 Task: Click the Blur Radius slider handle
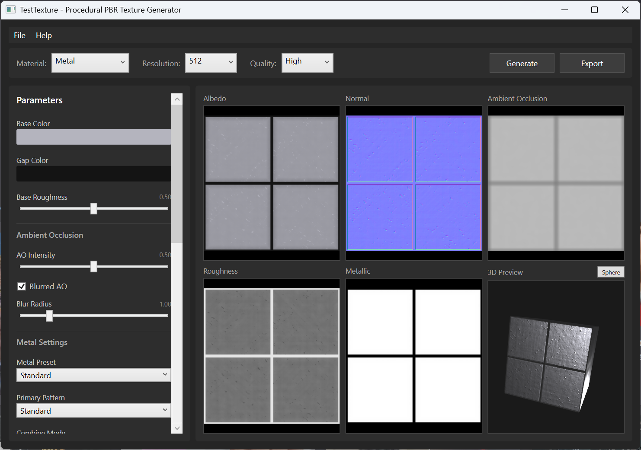pyautogui.click(x=49, y=316)
